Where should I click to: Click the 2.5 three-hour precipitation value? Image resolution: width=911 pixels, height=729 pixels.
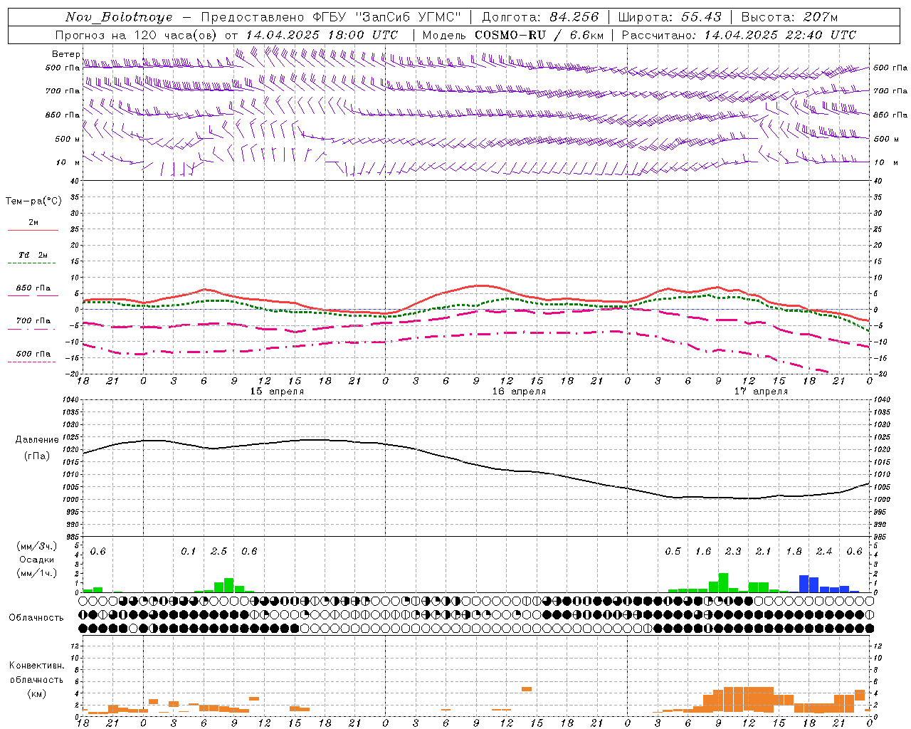(218, 552)
